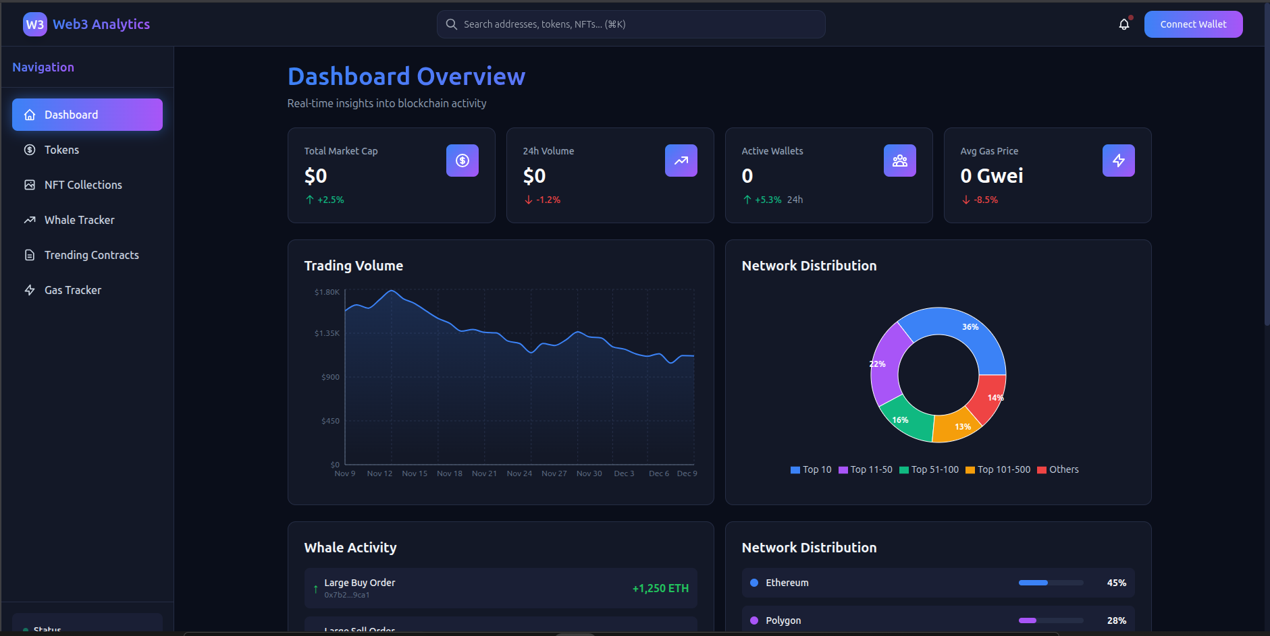Toggle the Top 51-100 legend visibility

930,469
